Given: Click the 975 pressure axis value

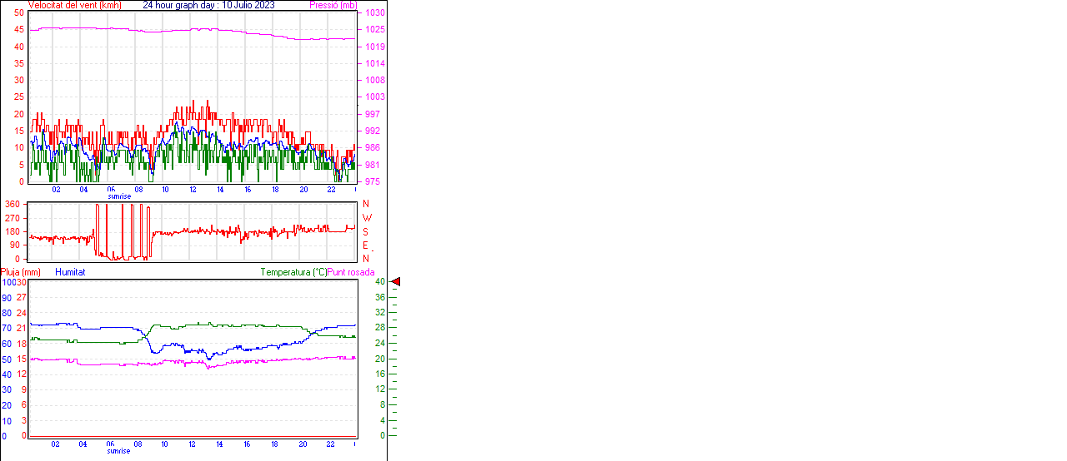Looking at the screenshot, I should tap(373, 181).
